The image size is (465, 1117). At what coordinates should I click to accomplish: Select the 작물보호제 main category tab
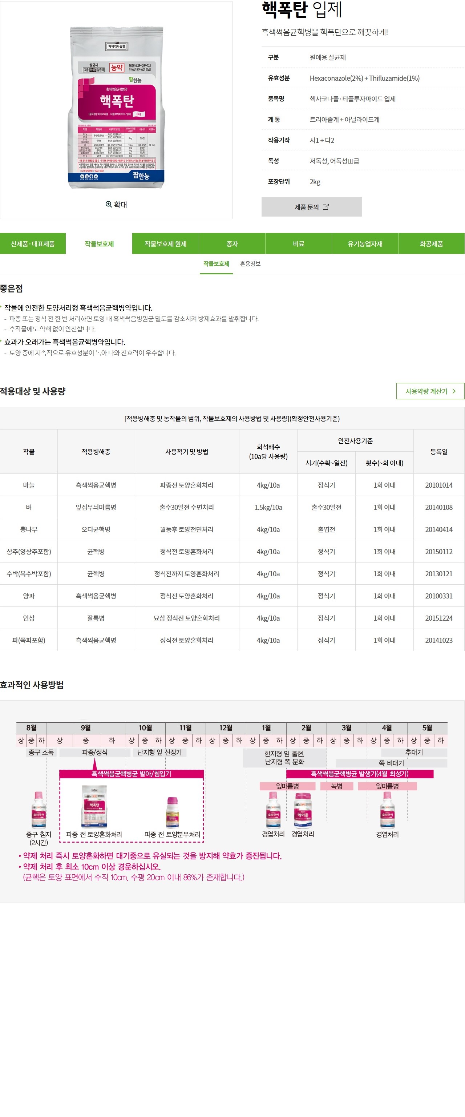coord(99,244)
